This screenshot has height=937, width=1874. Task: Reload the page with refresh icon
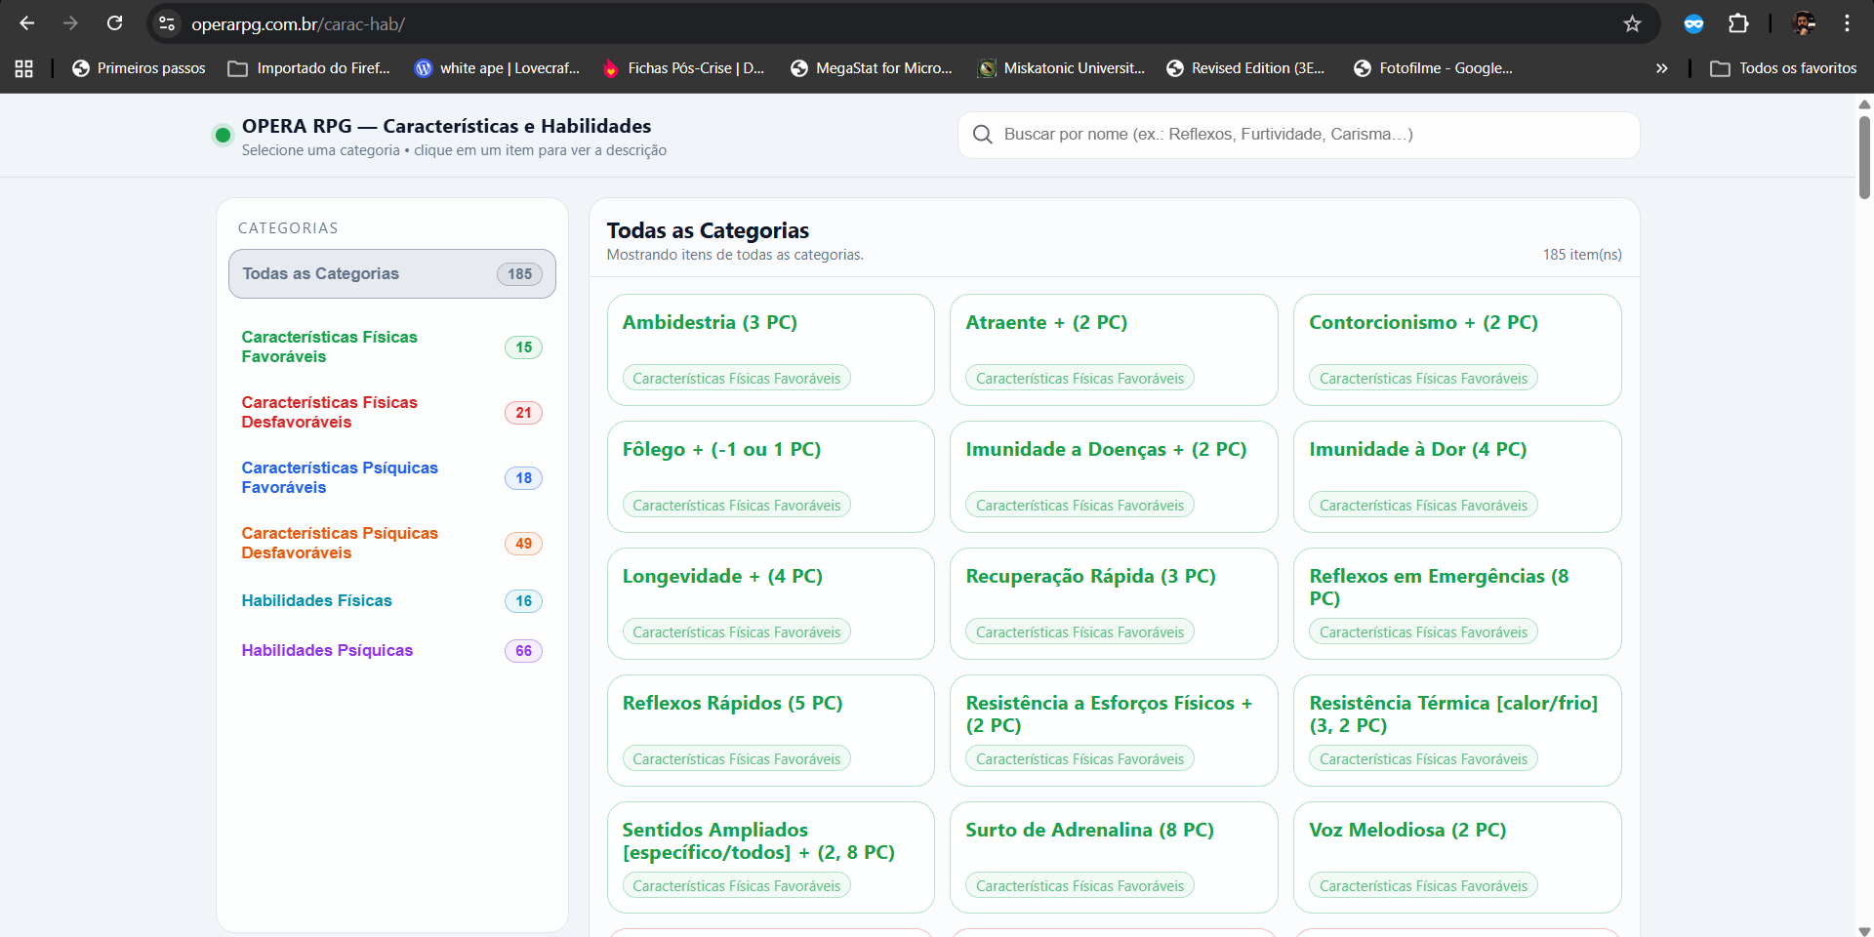(114, 23)
